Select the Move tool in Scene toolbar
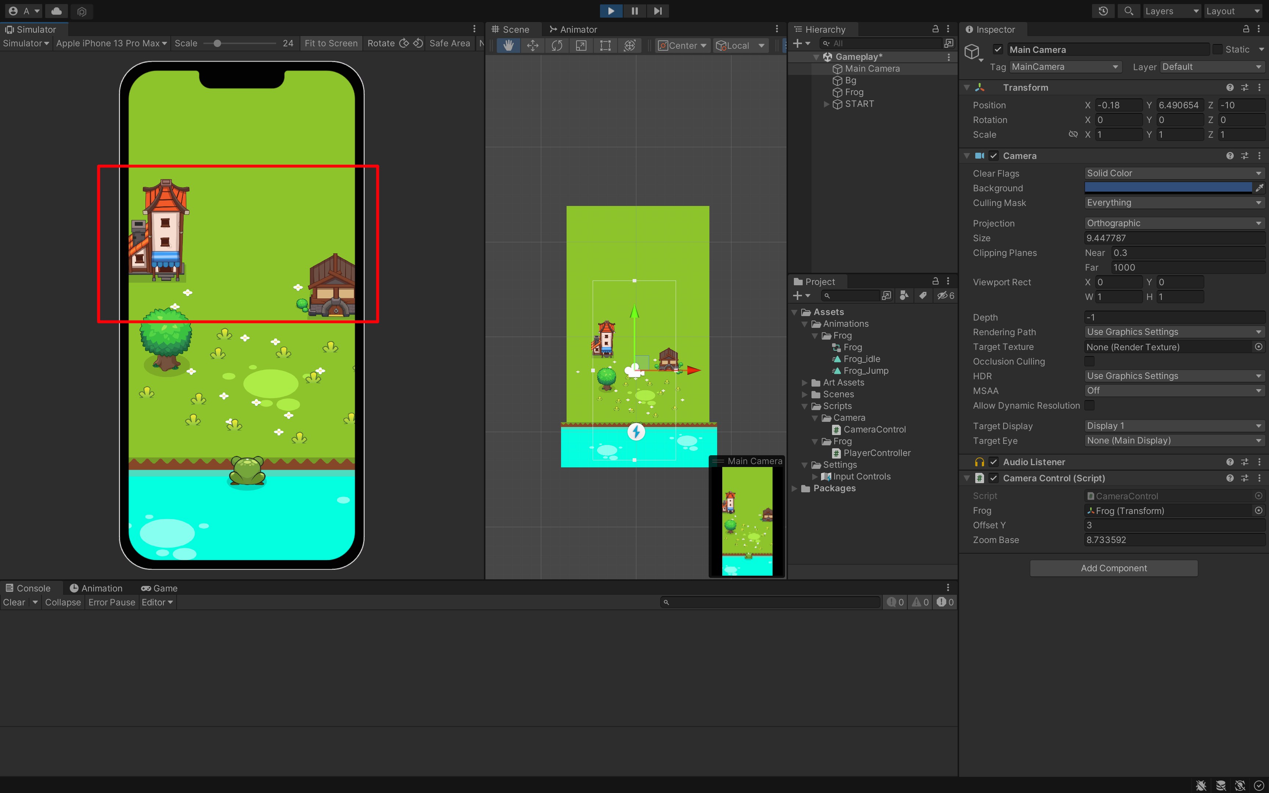 [x=533, y=46]
